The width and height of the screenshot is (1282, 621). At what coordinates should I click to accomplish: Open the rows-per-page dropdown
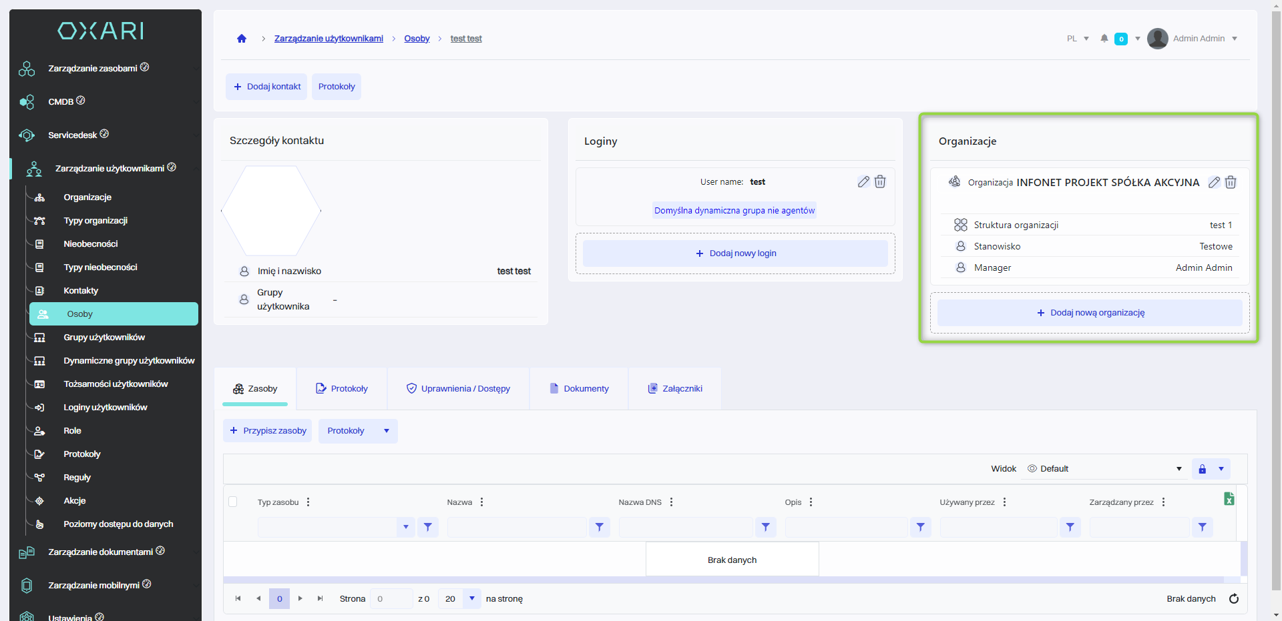tap(471, 599)
